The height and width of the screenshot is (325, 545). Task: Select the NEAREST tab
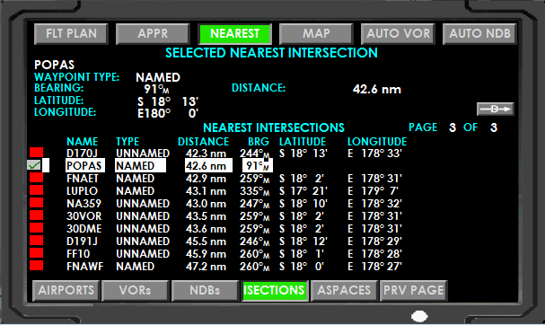[x=234, y=34]
